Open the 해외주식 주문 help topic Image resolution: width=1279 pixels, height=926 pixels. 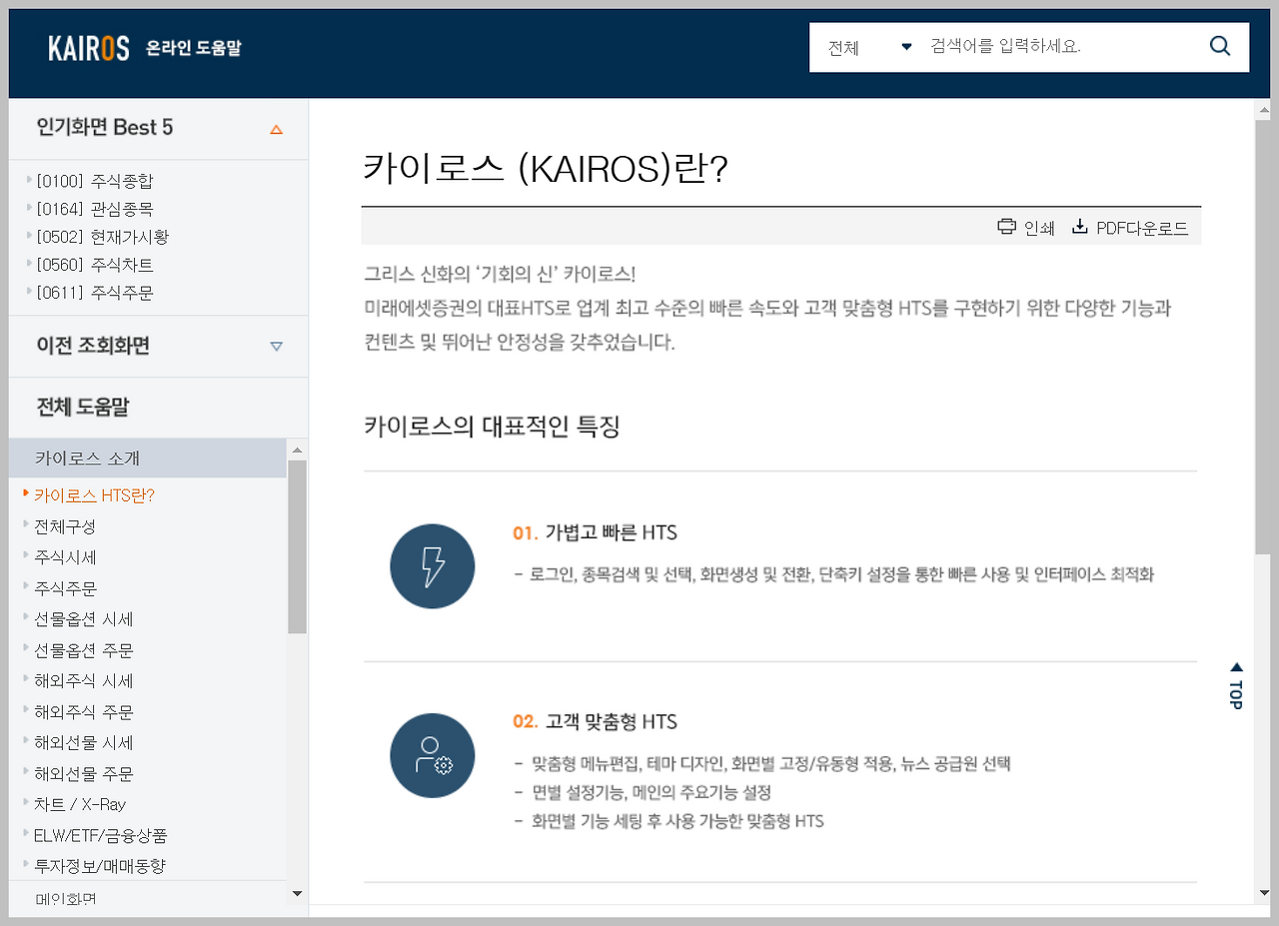pos(84,712)
